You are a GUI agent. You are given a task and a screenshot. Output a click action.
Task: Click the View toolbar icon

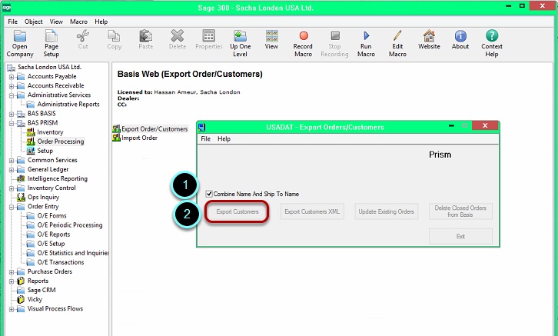point(271,36)
